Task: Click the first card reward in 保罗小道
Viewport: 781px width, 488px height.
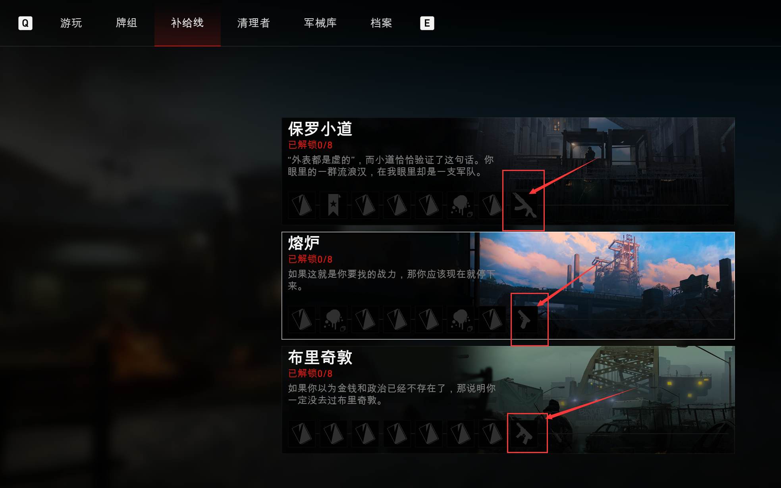Action: click(x=301, y=205)
